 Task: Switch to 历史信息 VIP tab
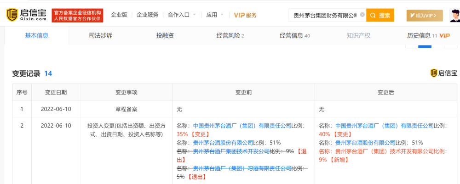click(x=428, y=36)
